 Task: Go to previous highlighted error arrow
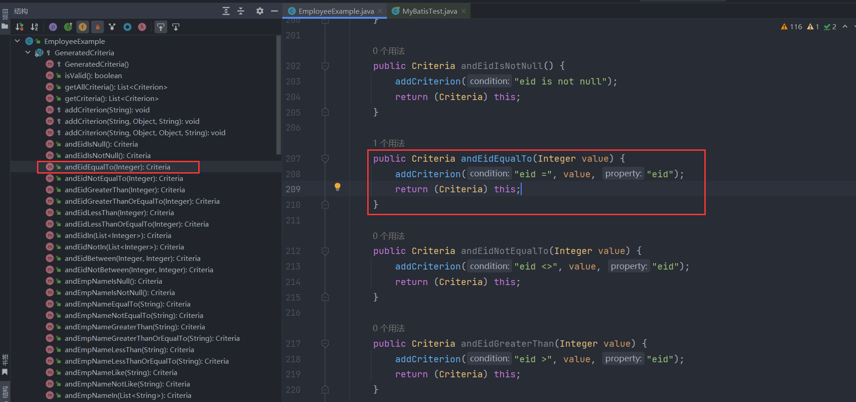point(845,26)
